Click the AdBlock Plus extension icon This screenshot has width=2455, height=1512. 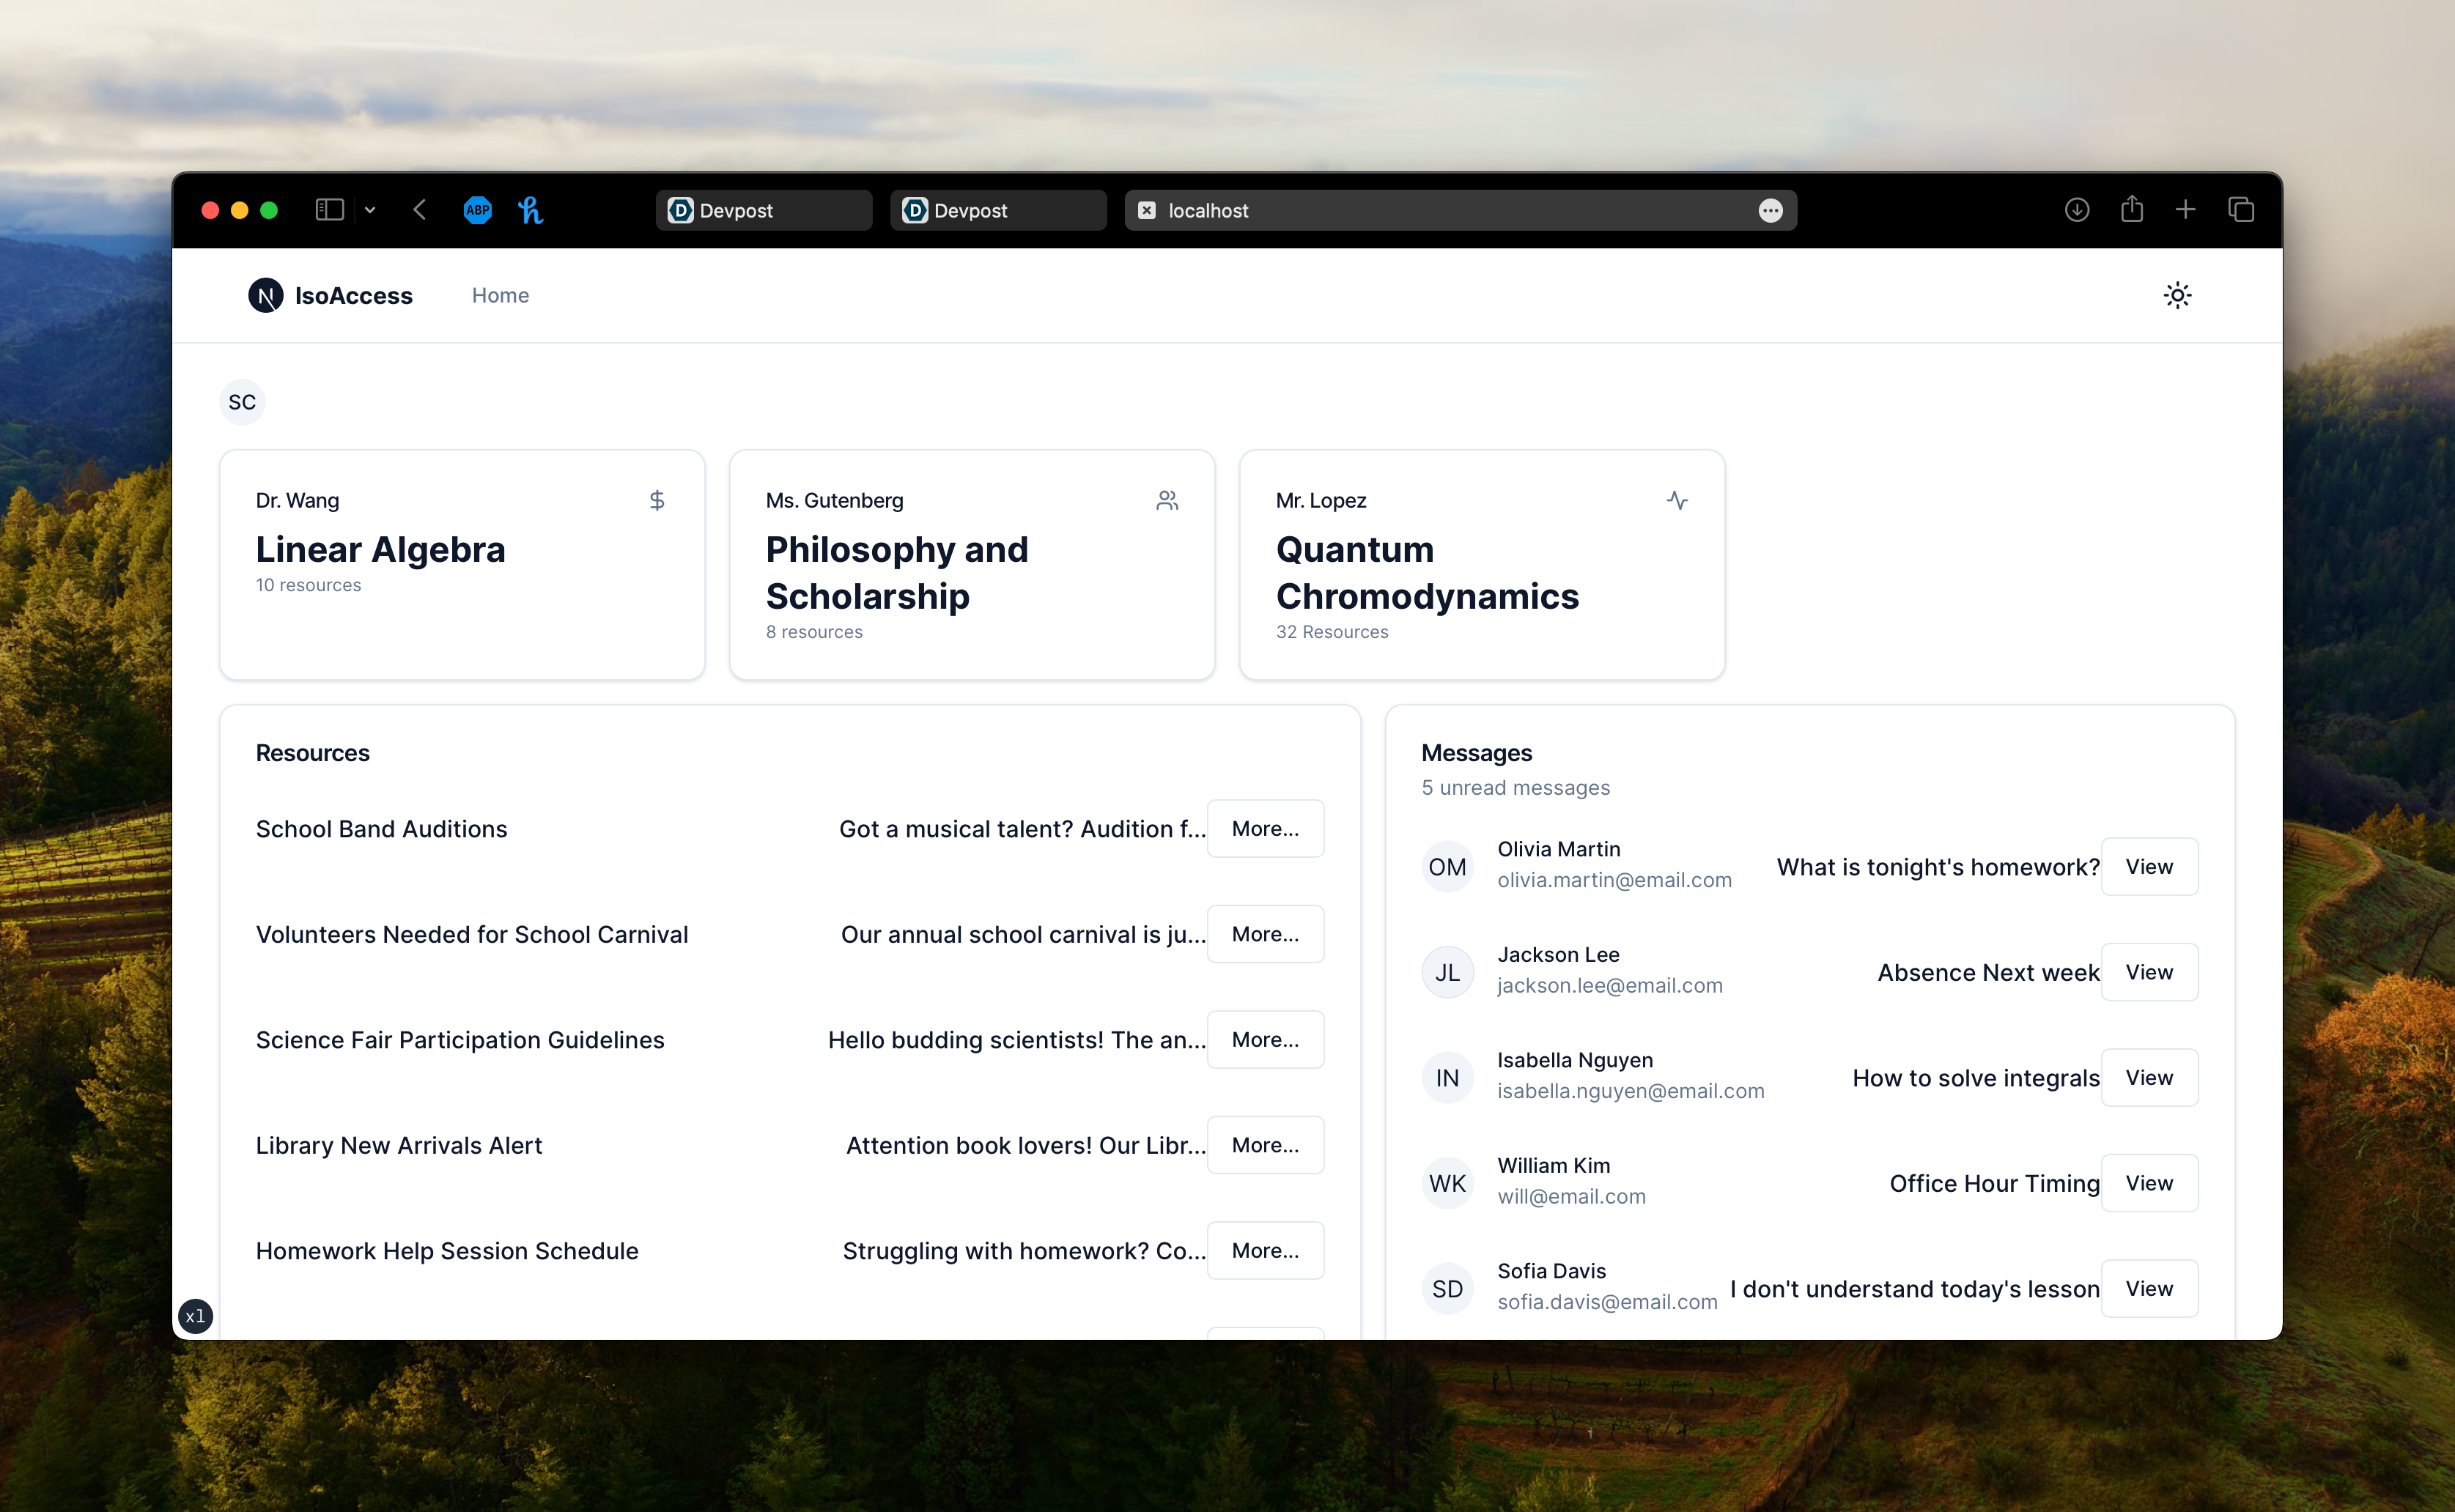pos(477,210)
